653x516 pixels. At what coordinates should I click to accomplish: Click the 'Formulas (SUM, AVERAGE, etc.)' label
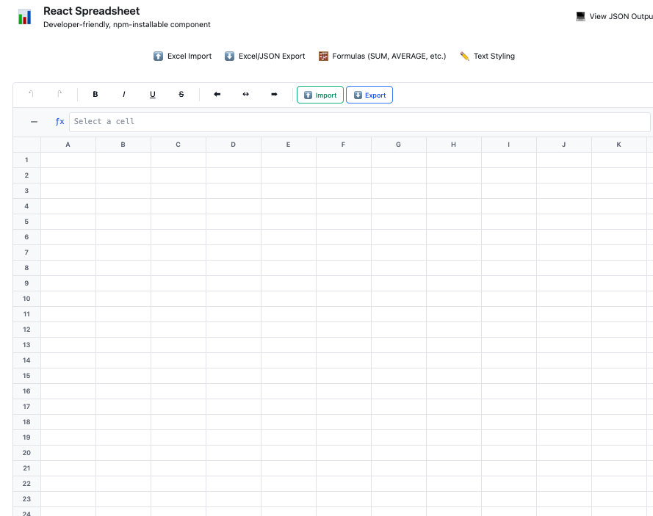point(389,57)
